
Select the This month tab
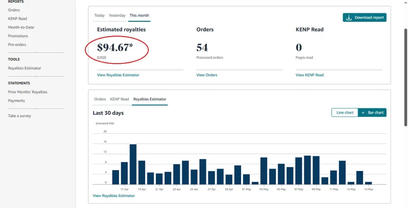(x=139, y=16)
